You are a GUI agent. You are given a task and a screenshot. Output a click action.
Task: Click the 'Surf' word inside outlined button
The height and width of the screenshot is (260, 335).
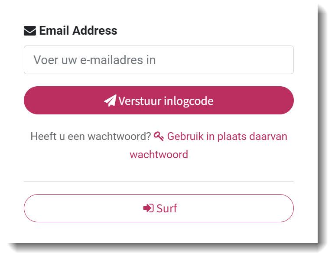(x=167, y=208)
